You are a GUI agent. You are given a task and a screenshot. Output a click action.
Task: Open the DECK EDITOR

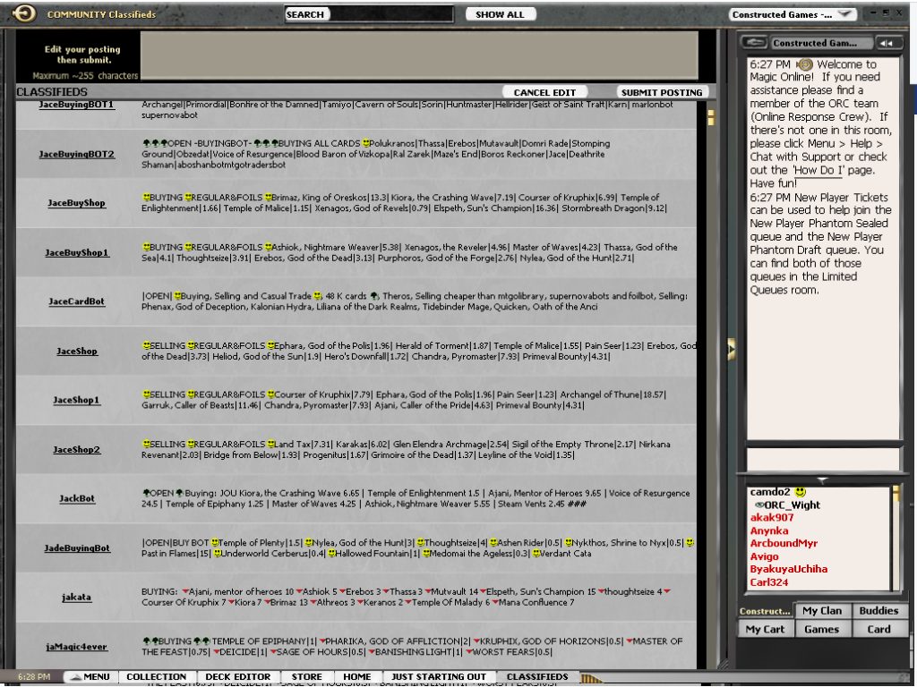238,676
